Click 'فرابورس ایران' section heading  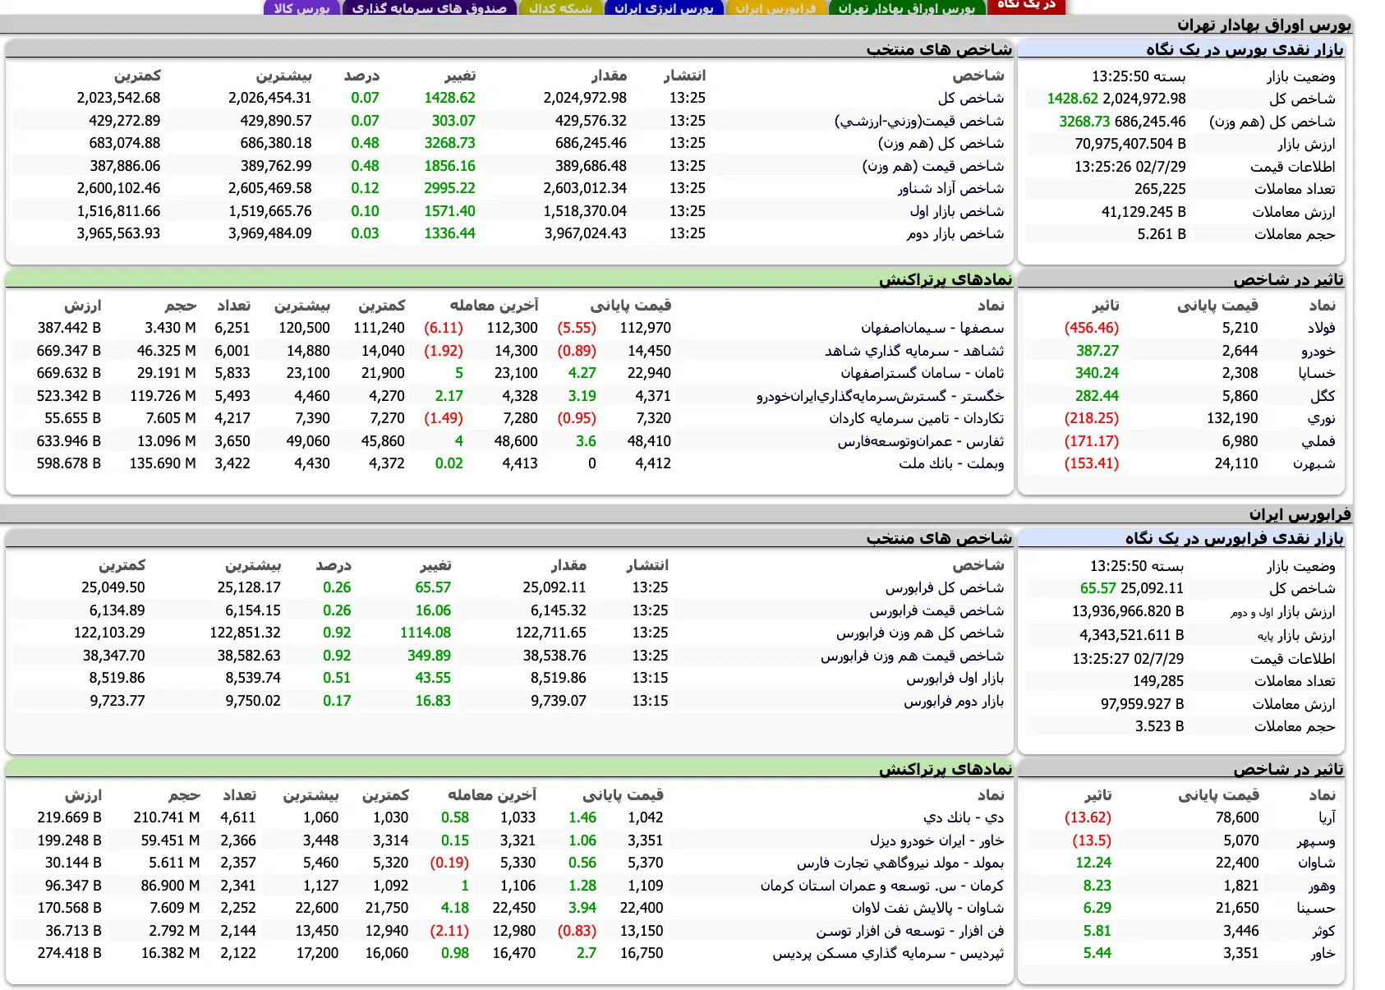pos(1300,514)
